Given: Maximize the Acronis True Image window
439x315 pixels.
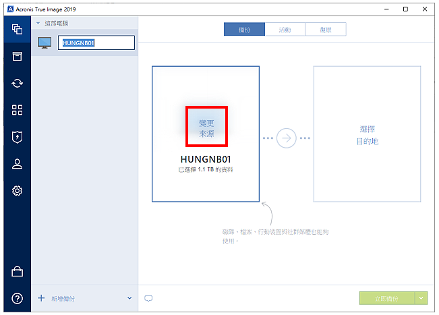Looking at the screenshot, I should point(405,9).
